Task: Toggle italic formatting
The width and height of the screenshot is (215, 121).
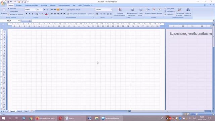Action: [x=30, y=14]
